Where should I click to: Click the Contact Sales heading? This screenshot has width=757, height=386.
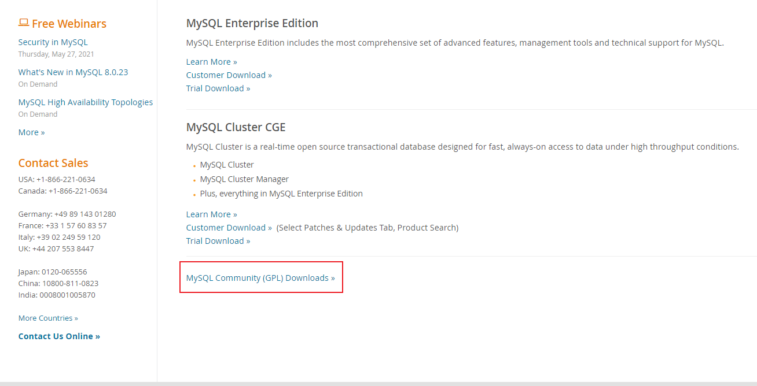click(53, 163)
